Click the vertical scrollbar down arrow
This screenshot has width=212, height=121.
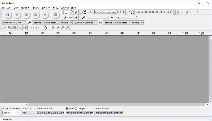[x=210, y=101]
